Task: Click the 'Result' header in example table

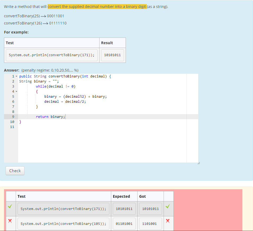Action: tap(107, 43)
